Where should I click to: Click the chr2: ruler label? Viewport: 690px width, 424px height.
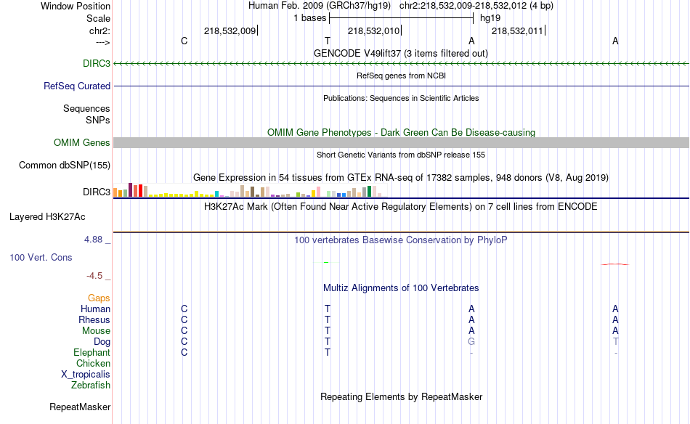click(100, 30)
